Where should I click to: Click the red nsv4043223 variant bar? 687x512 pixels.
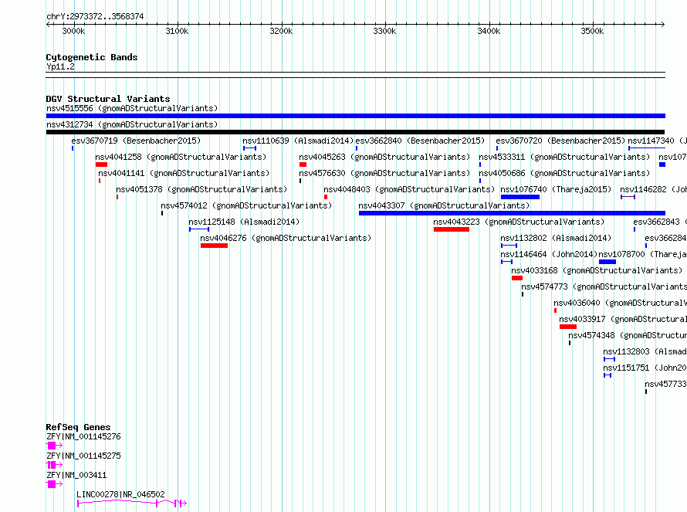452,229
